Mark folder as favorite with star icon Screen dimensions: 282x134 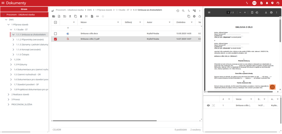tap(103, 16)
